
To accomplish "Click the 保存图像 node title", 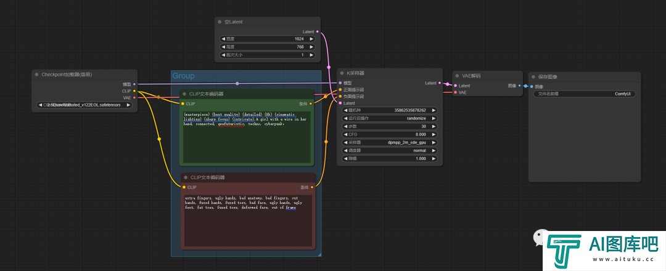I will (548, 77).
